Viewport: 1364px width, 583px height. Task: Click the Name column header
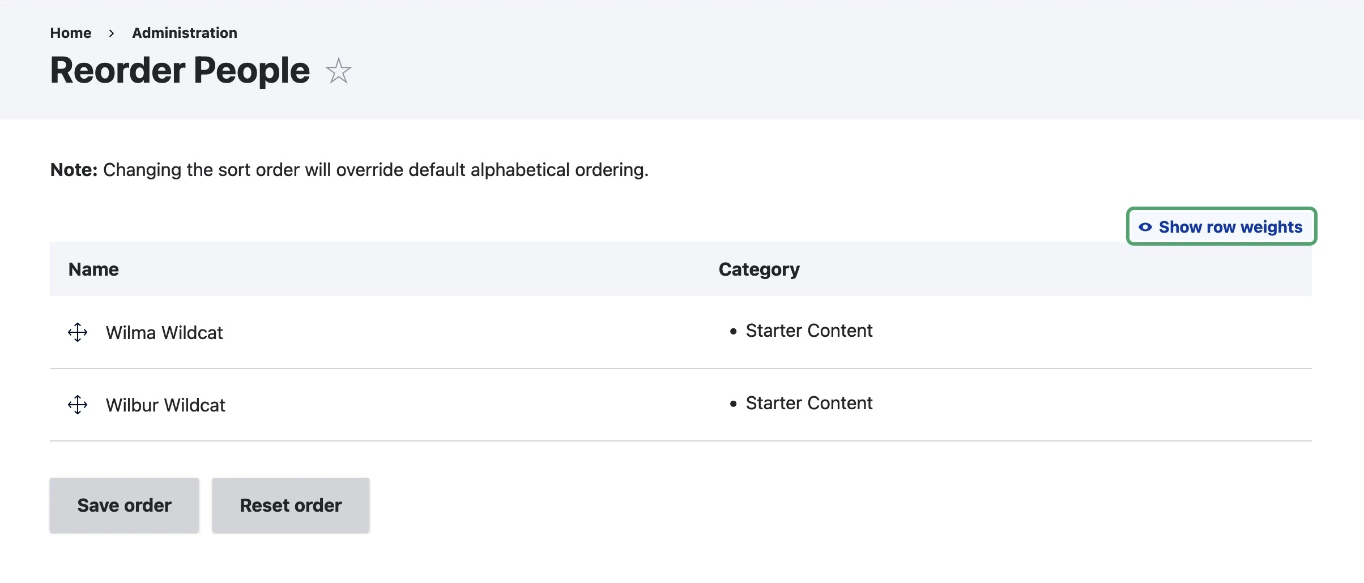click(93, 269)
